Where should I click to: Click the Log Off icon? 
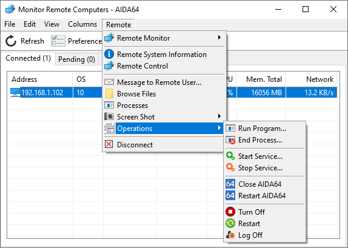tap(230, 235)
